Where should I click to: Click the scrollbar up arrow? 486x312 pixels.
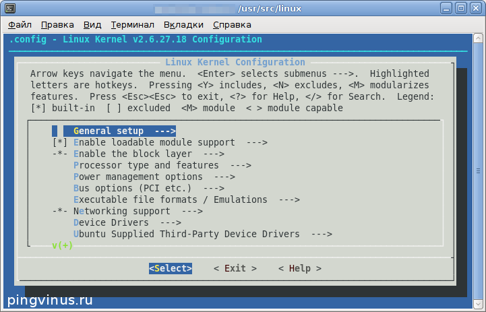point(478,38)
